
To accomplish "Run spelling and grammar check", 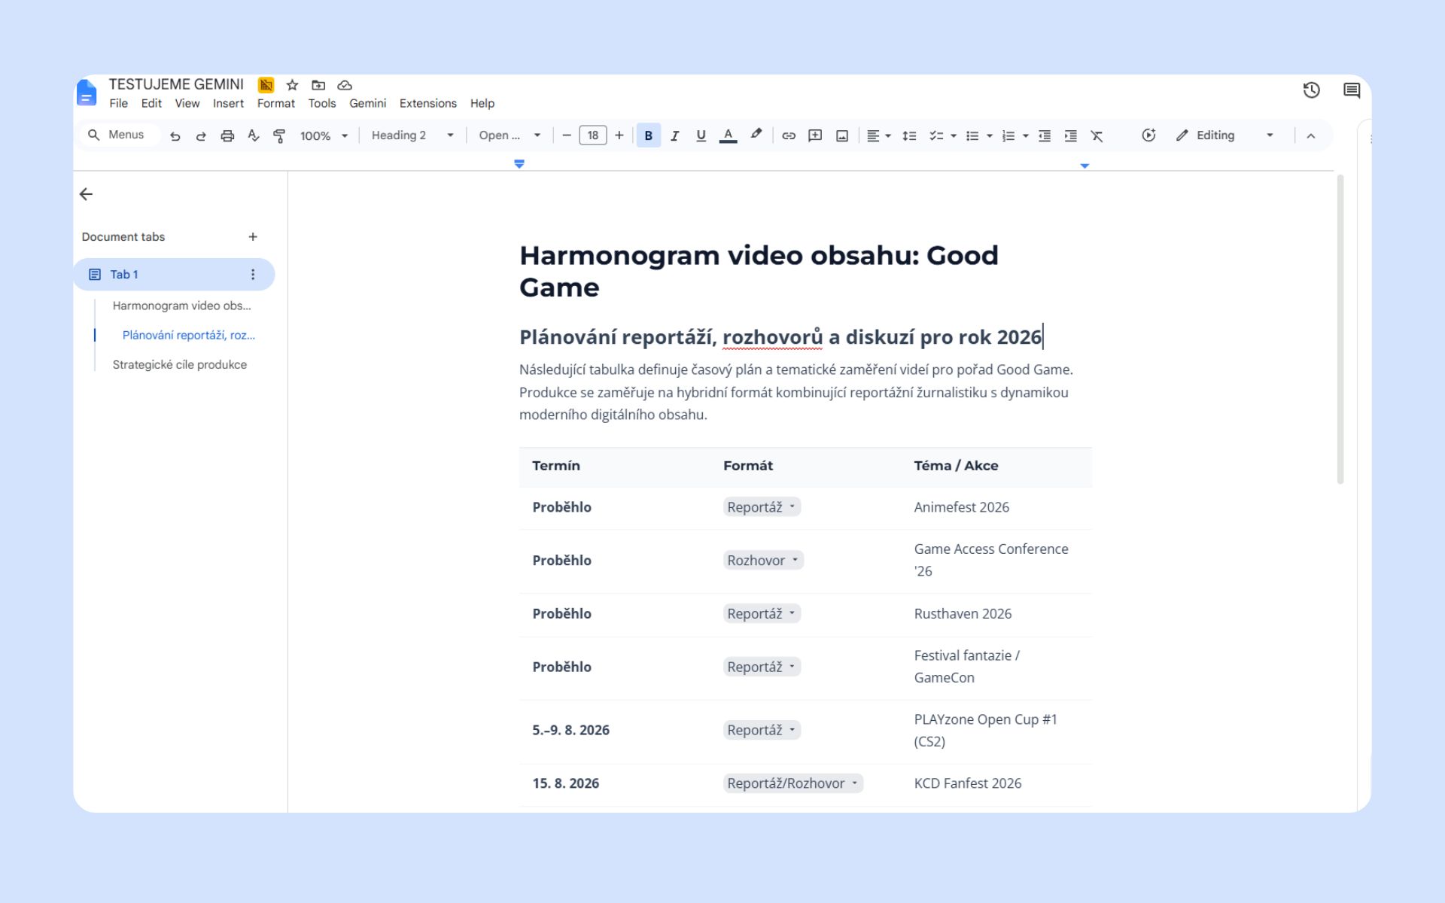I will [254, 135].
